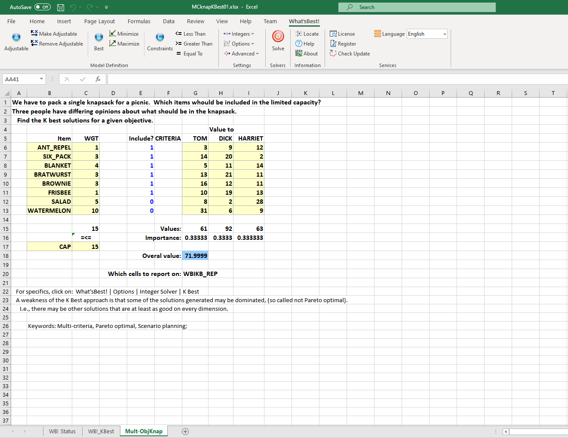
Task: Open the Name Box dropdown arrow
Action: (42, 79)
